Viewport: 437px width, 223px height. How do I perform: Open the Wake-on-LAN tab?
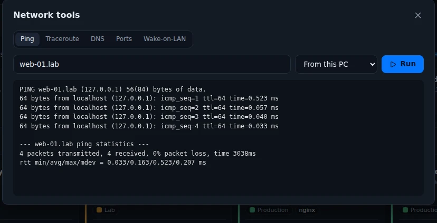165,39
